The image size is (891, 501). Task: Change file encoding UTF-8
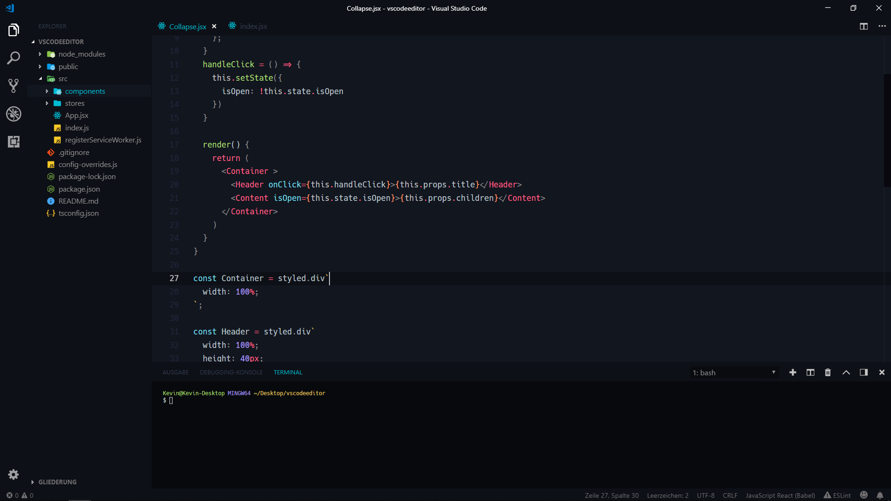coord(705,495)
